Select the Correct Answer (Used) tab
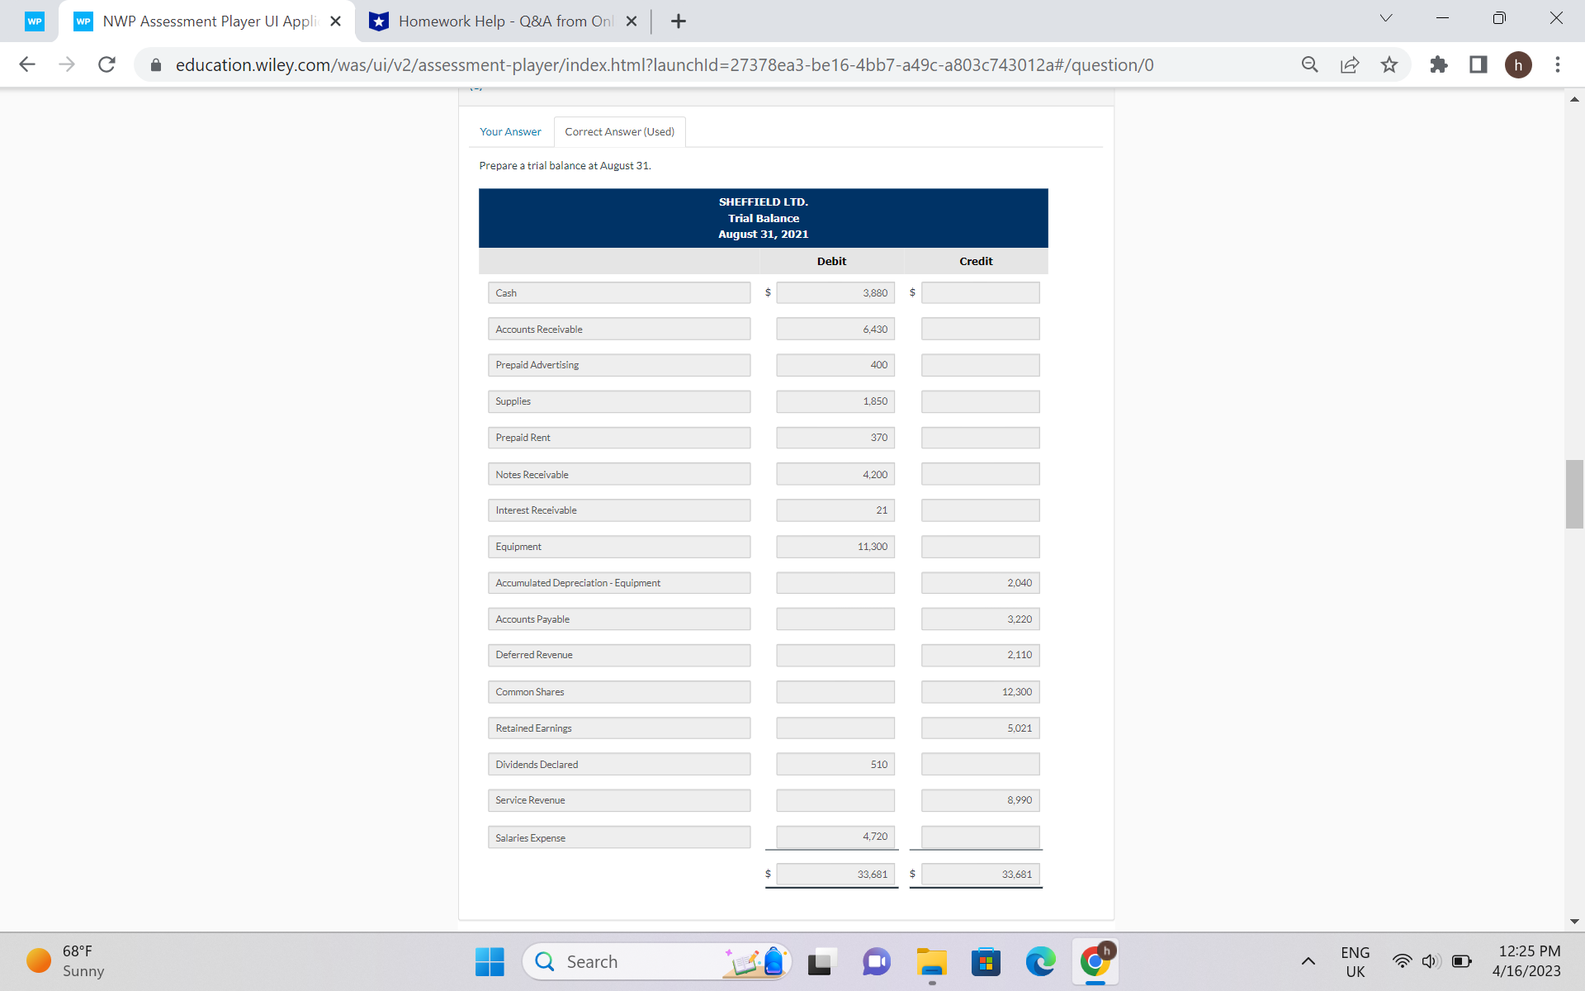Viewport: 1585px width, 991px height. click(x=619, y=132)
